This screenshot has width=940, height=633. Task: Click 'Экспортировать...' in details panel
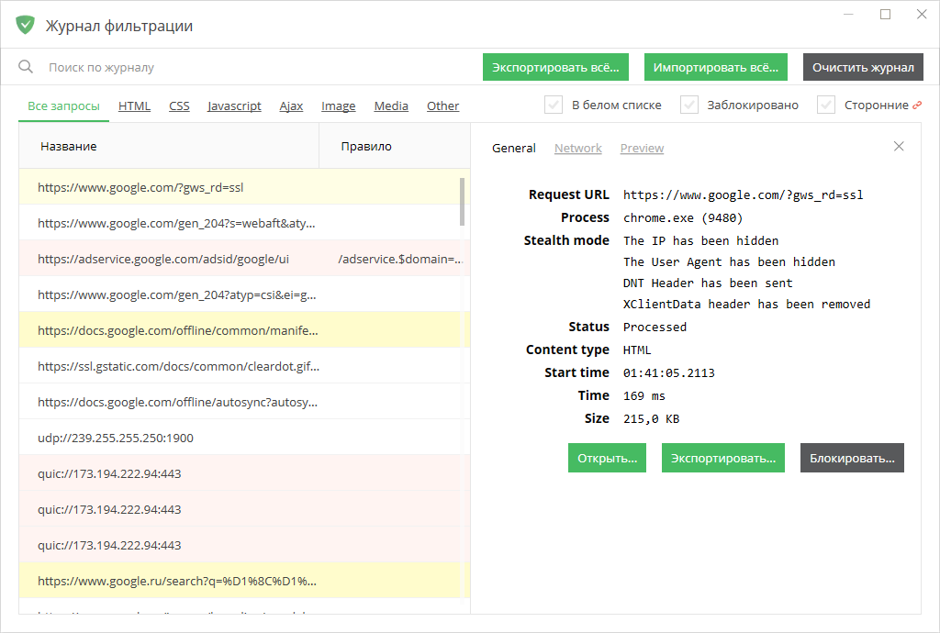723,458
